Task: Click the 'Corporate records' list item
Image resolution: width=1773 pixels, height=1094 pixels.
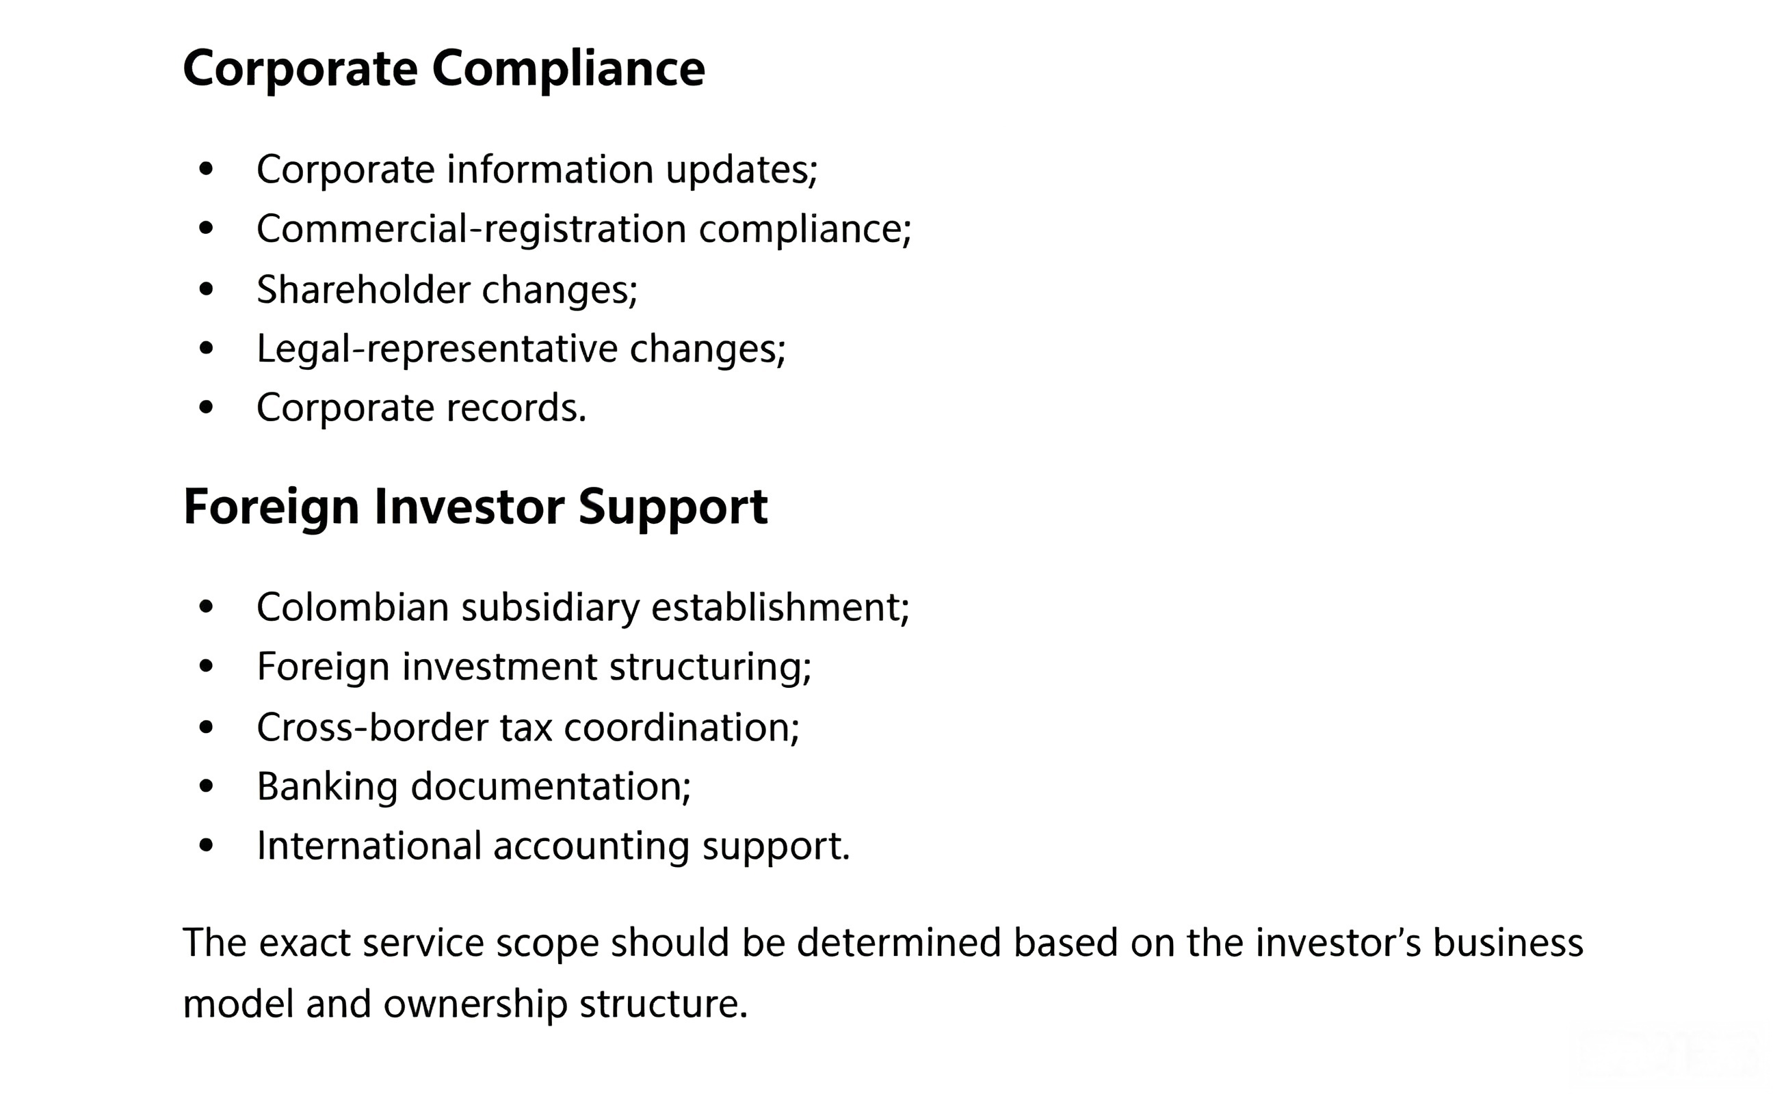Action: tap(421, 408)
